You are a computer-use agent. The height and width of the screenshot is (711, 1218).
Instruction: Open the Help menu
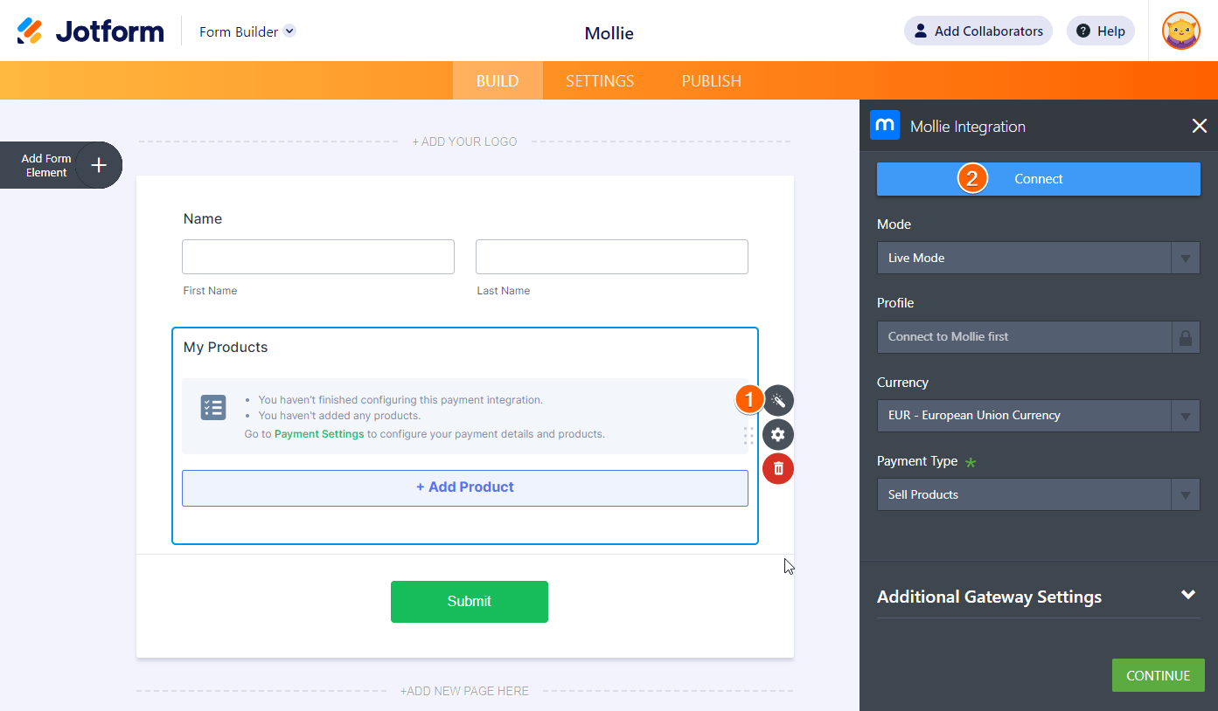coord(1100,31)
